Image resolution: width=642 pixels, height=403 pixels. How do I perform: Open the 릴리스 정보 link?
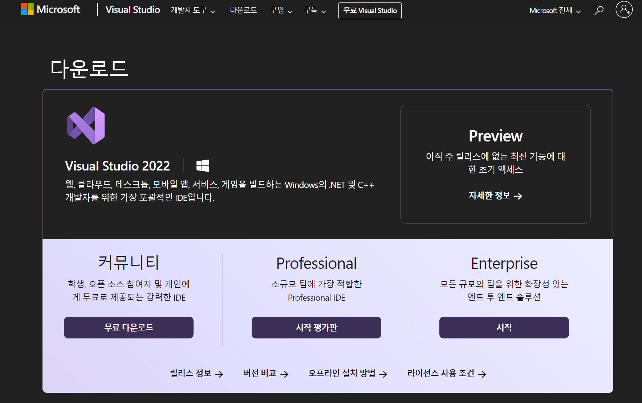(196, 373)
